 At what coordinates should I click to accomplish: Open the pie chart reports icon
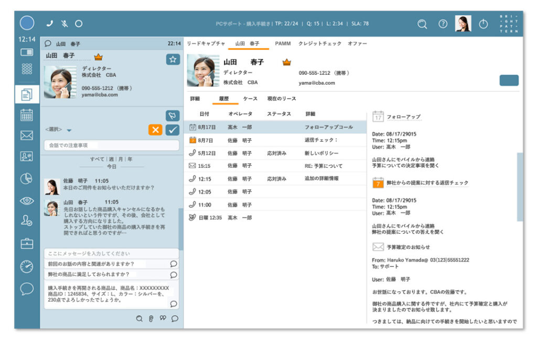click(x=26, y=178)
